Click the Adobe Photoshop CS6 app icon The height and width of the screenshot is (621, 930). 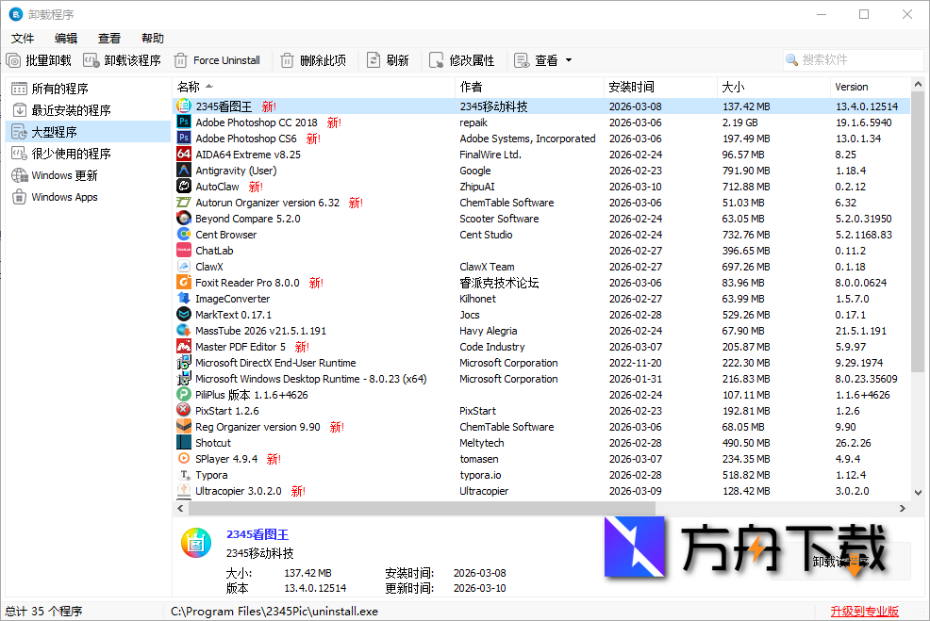click(x=185, y=138)
